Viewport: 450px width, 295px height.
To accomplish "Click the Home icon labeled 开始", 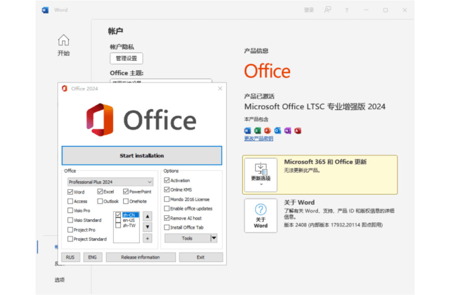I will tap(64, 45).
